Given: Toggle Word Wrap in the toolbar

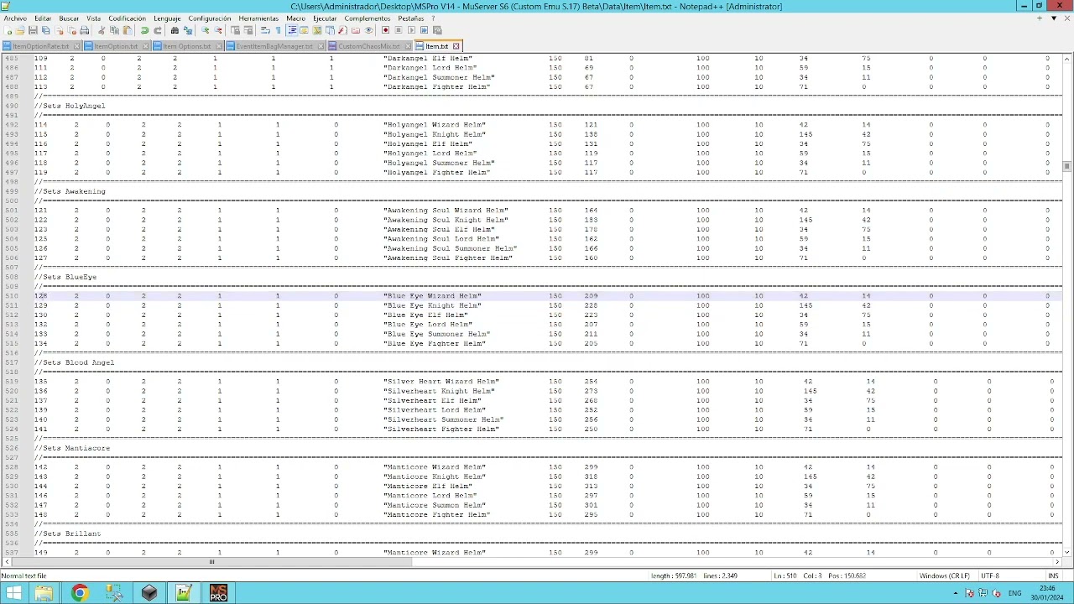Looking at the screenshot, I should pyautogui.click(x=264, y=30).
